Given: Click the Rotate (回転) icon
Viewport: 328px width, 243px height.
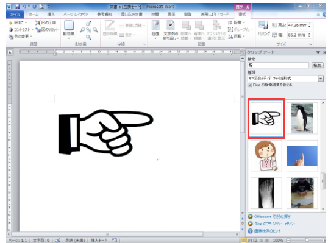Looking at the screenshot, I should (x=230, y=37).
